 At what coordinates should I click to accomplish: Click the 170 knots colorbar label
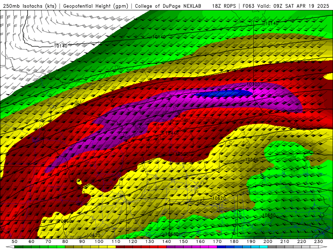pyautogui.click(x=217, y=242)
